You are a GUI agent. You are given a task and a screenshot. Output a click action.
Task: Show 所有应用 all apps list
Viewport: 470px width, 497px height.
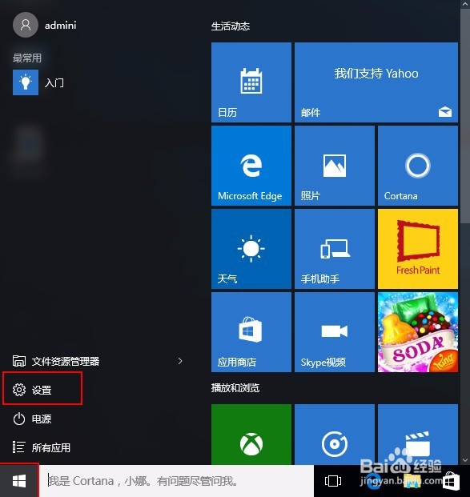[41, 447]
